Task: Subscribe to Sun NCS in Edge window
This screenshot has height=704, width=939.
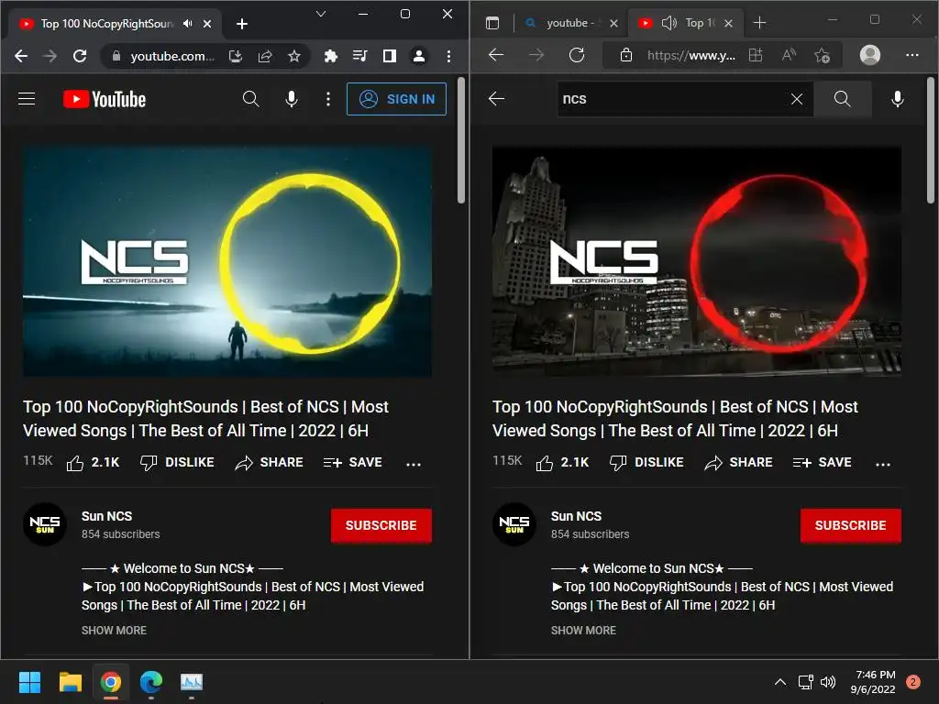Action: tap(851, 525)
